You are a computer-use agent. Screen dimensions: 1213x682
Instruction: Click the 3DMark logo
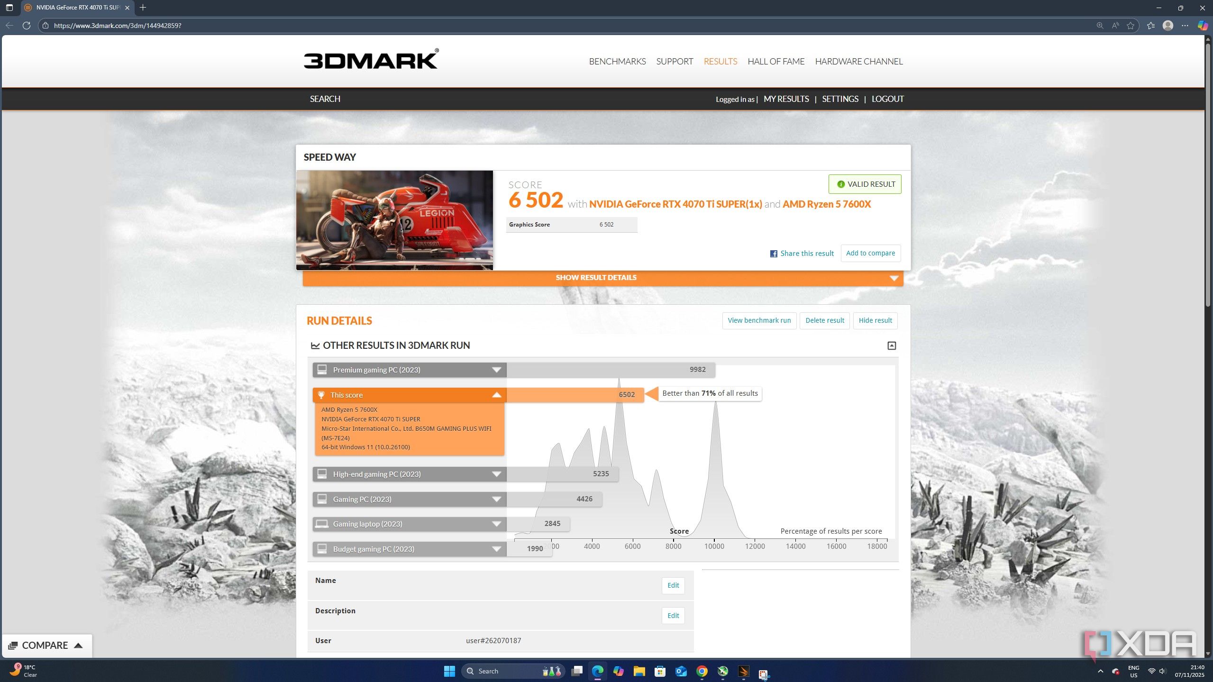[371, 59]
